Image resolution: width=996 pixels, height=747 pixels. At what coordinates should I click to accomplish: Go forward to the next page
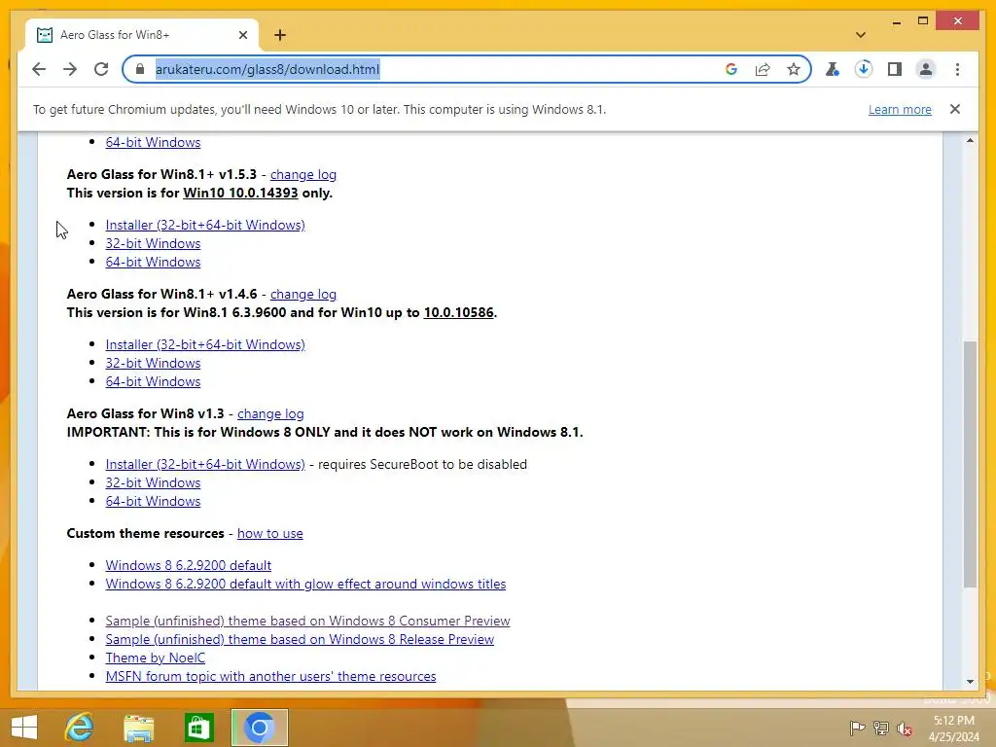click(70, 69)
